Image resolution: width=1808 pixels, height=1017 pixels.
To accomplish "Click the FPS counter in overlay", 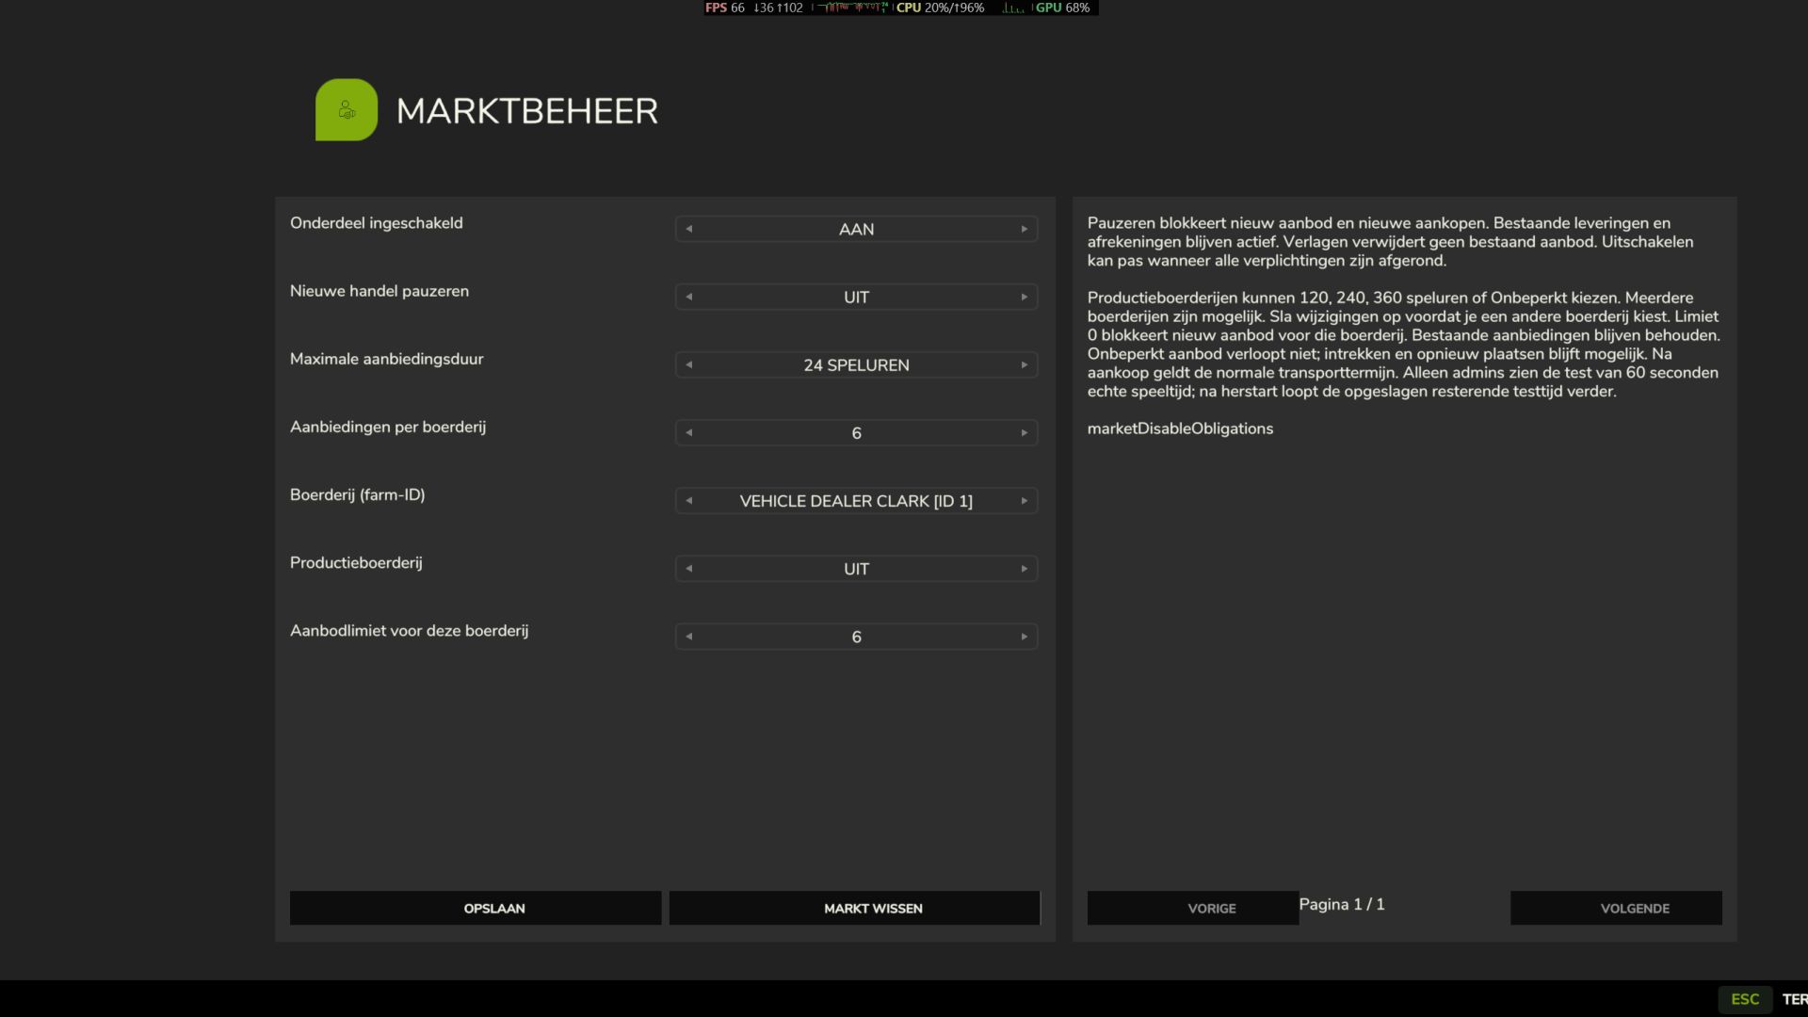I will [x=725, y=8].
